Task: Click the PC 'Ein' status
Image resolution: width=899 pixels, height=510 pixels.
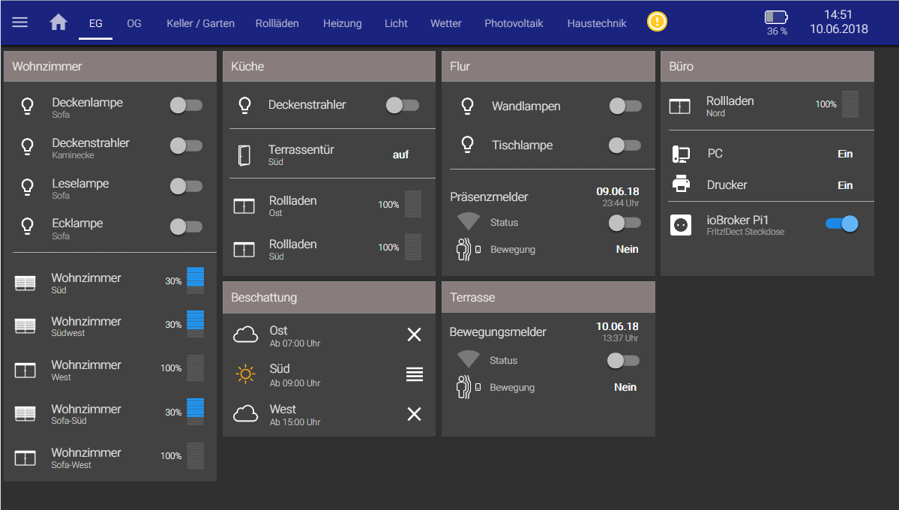Action: pos(845,154)
